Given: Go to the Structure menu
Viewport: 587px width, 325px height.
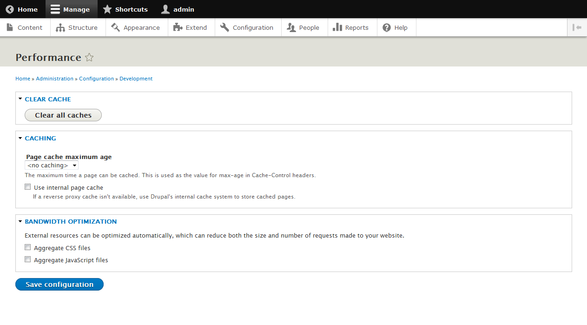Looking at the screenshot, I should pyautogui.click(x=77, y=27).
